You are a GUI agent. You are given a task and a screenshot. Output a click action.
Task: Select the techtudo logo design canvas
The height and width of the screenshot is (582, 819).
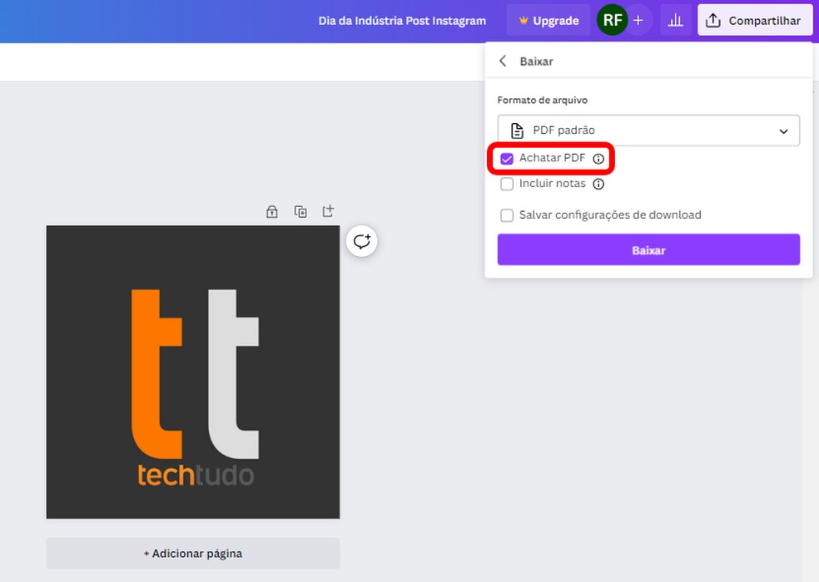(x=193, y=372)
